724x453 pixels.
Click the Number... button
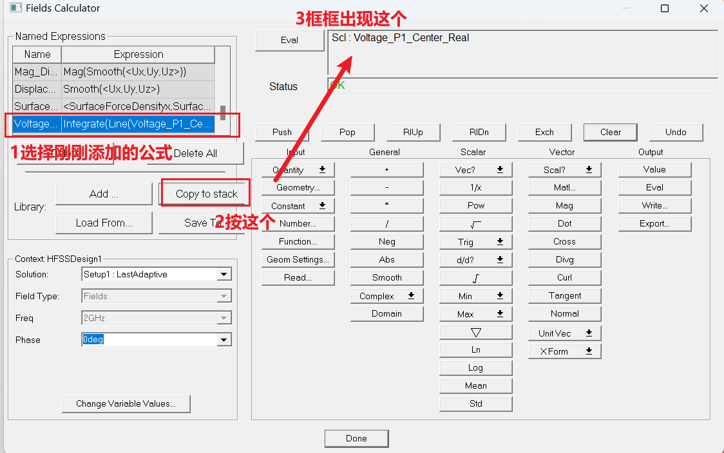tap(298, 224)
